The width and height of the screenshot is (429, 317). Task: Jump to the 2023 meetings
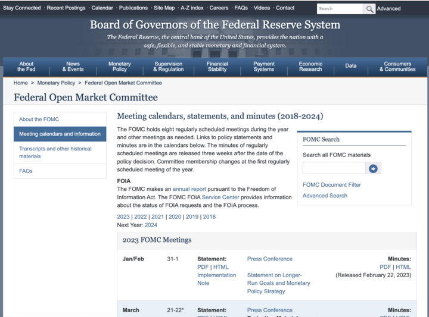pyautogui.click(x=123, y=217)
